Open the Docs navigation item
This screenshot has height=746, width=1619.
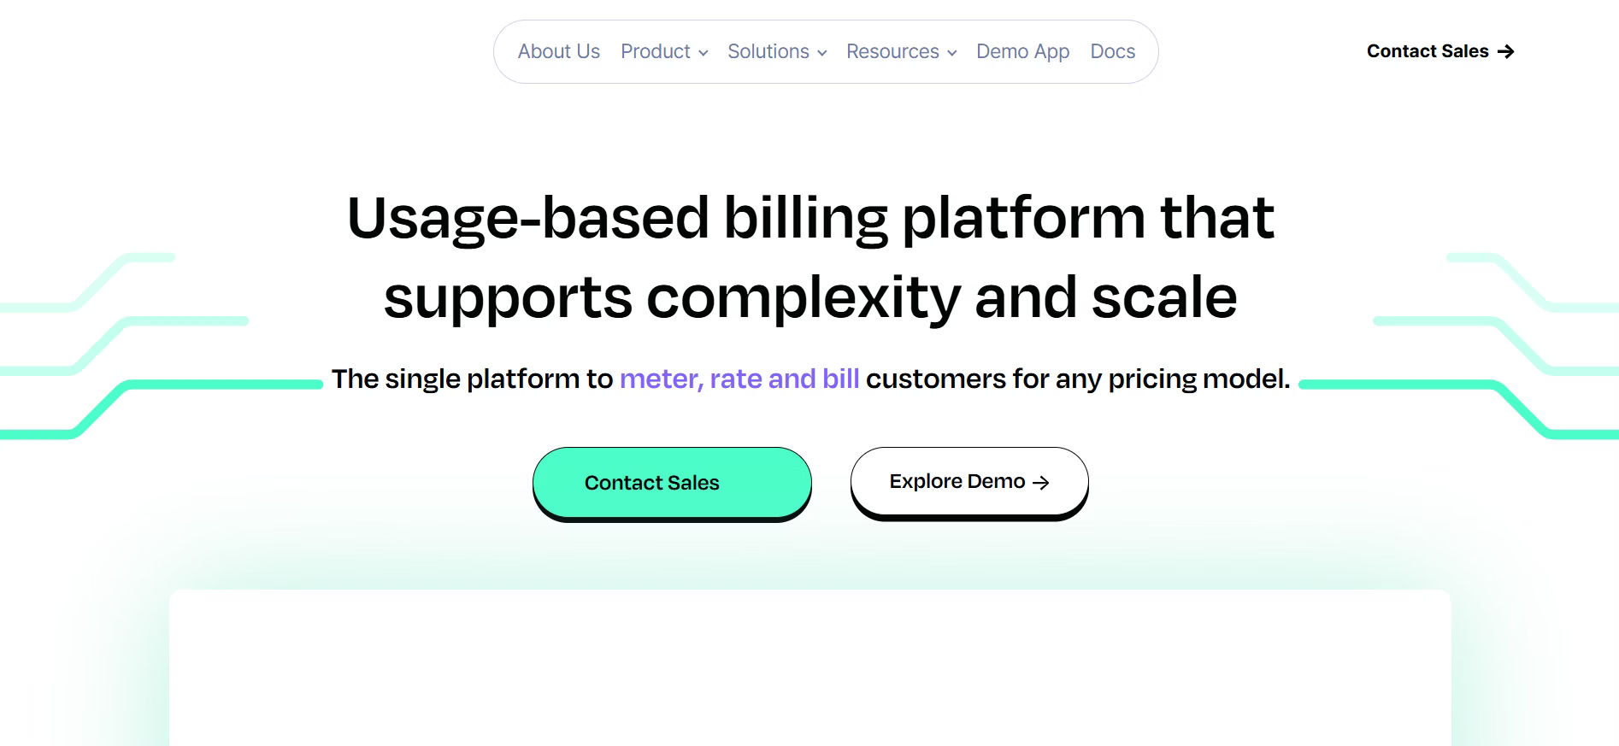1111,51
